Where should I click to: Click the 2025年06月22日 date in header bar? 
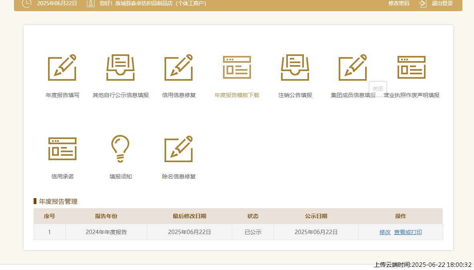click(57, 3)
